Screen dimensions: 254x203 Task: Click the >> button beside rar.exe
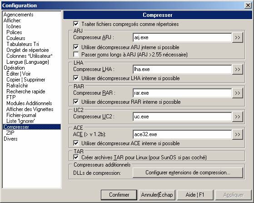(x=237, y=93)
